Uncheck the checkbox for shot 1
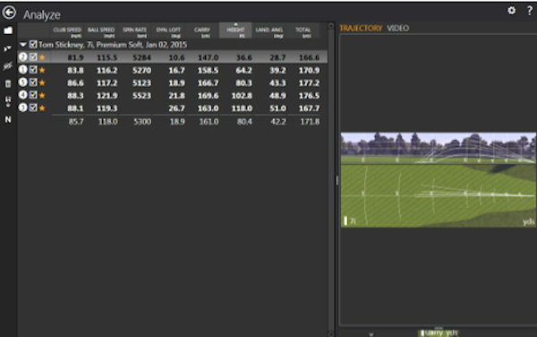 pos(33,70)
